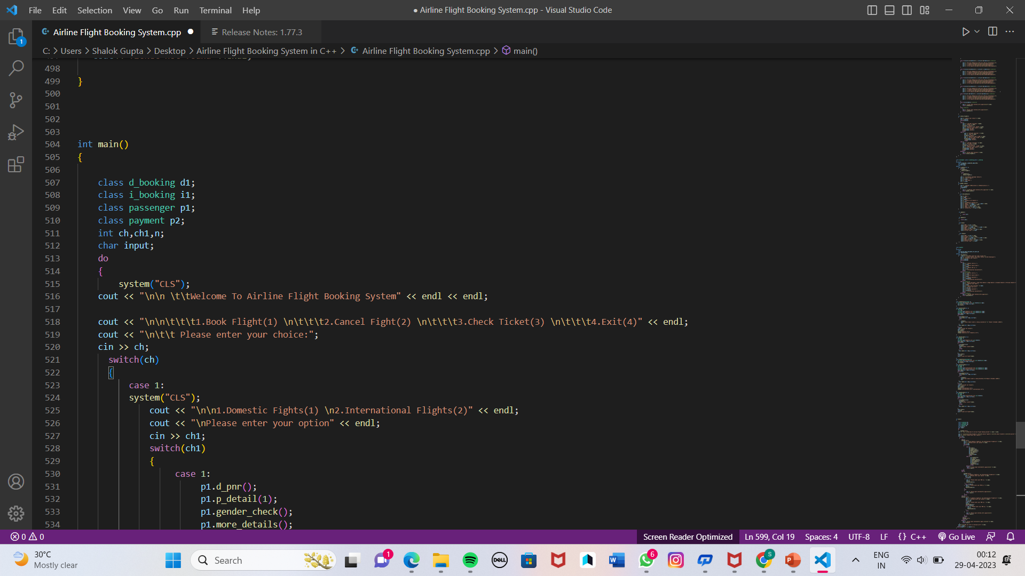The width and height of the screenshot is (1025, 576).
Task: Toggle the bottom panel layout button
Action: pos(889,10)
